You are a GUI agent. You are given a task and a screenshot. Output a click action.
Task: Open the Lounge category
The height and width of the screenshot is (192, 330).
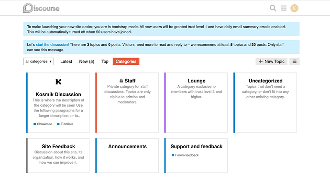[x=197, y=81]
